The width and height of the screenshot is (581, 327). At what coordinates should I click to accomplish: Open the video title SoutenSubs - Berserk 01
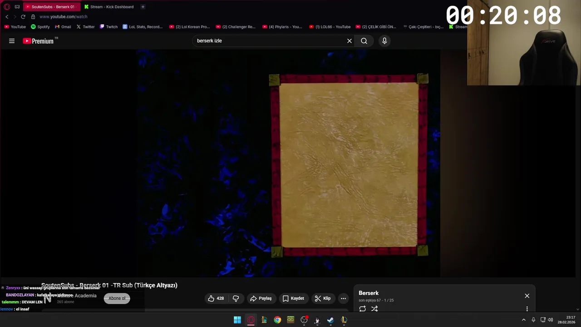tap(109, 285)
